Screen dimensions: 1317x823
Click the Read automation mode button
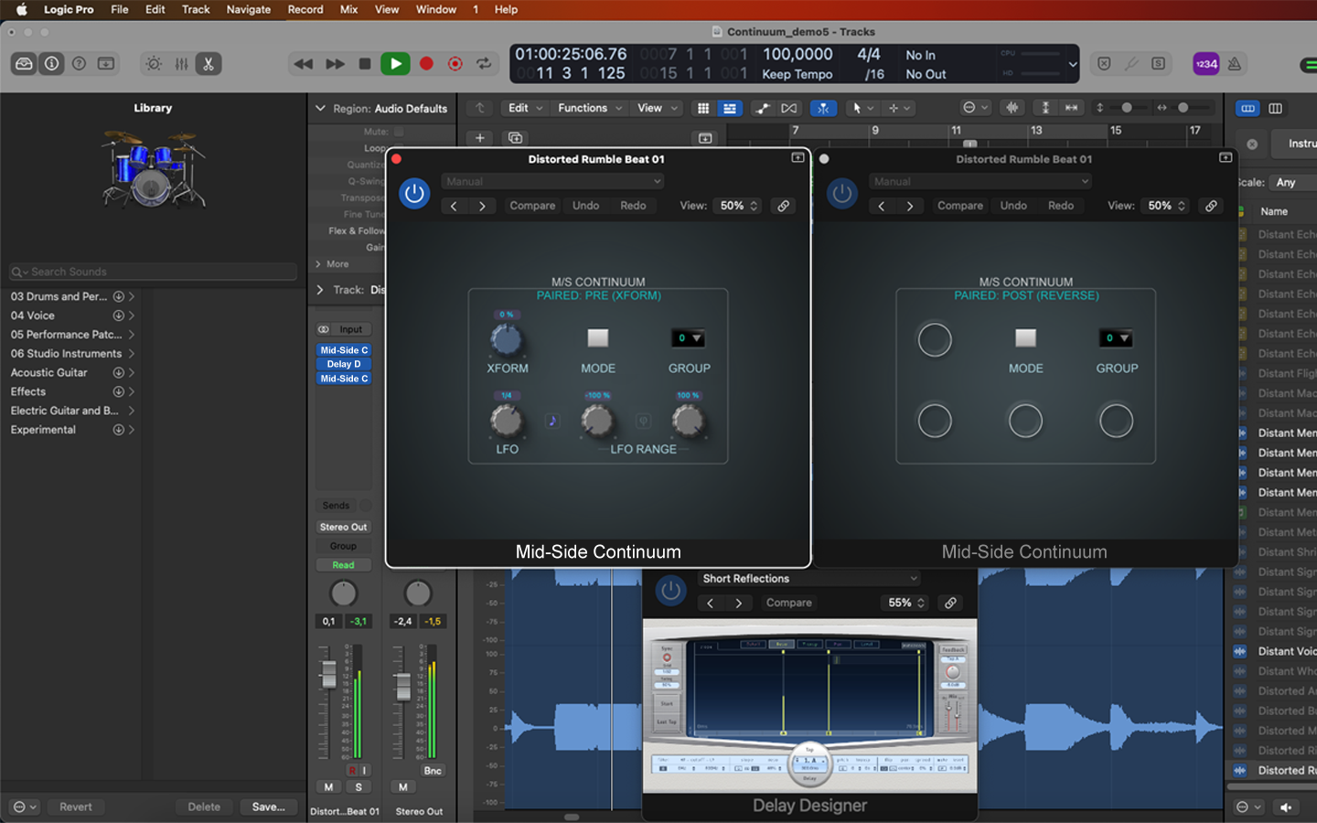pyautogui.click(x=343, y=565)
